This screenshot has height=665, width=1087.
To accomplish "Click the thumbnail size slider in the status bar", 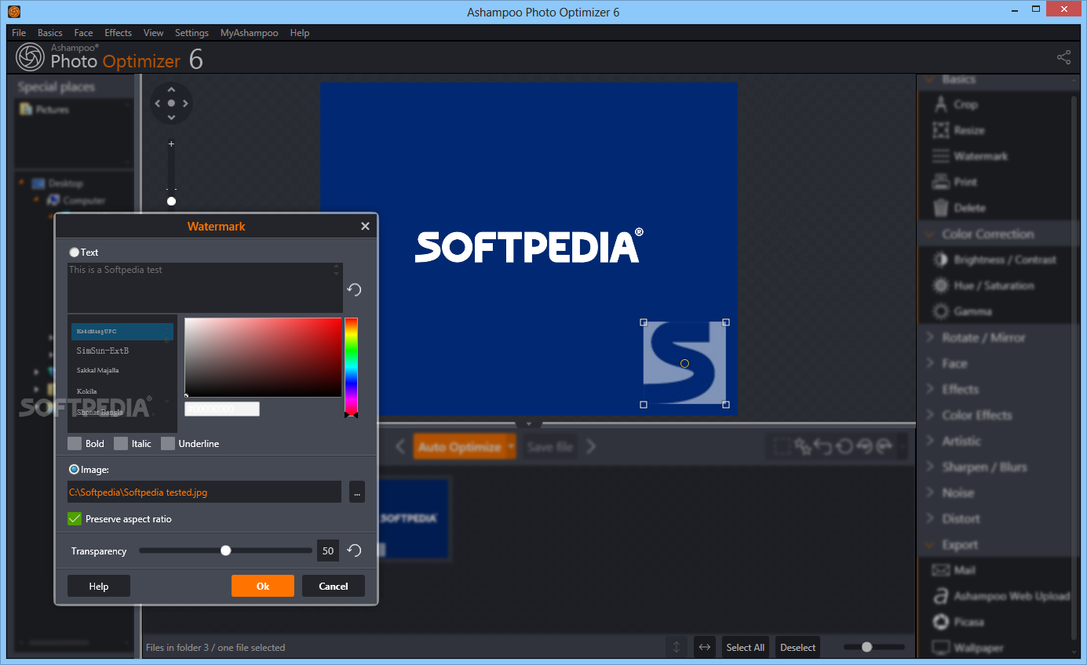I will click(x=866, y=647).
